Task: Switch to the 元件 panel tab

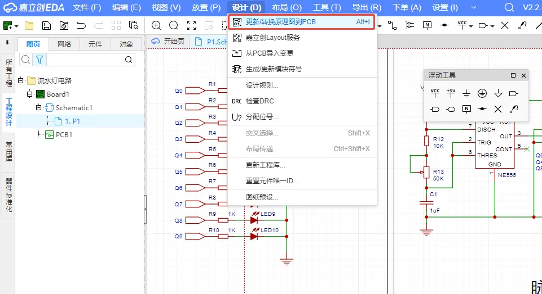Action: click(95, 44)
